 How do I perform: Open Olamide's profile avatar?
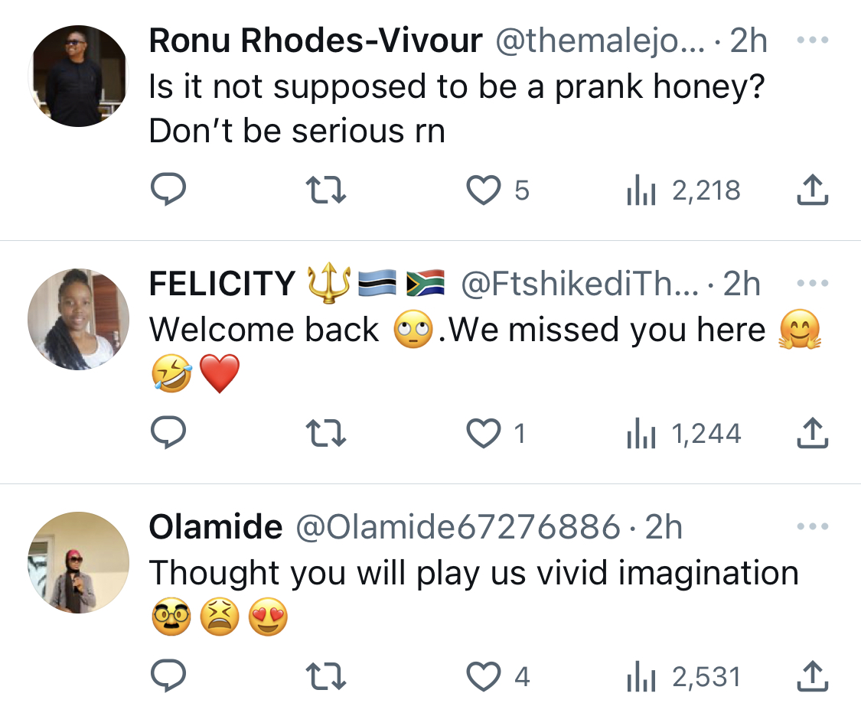pos(79,562)
